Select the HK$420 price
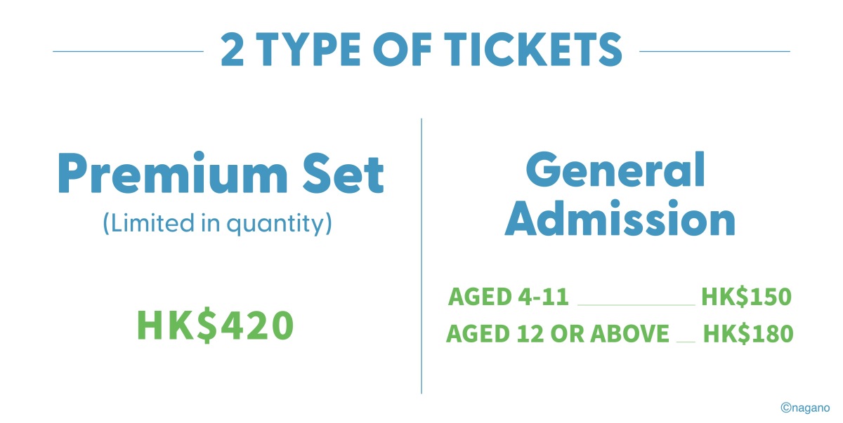 click(x=215, y=325)
